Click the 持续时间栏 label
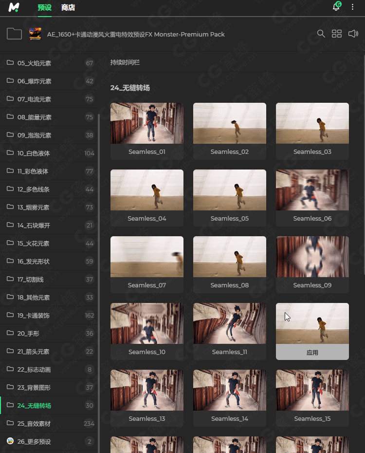 pos(125,62)
